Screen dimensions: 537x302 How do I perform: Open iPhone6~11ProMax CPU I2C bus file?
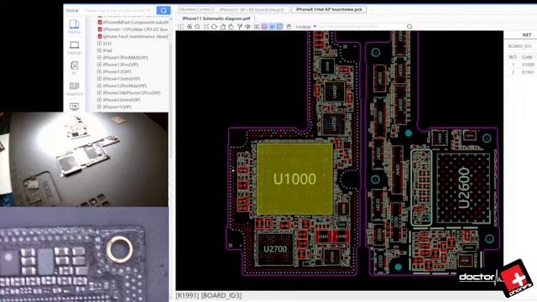pos(133,29)
